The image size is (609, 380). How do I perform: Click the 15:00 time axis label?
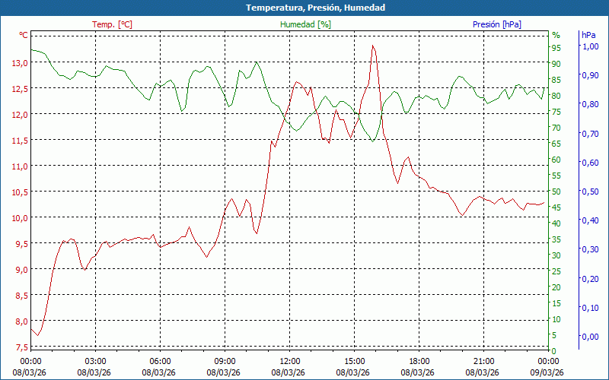pyautogui.click(x=354, y=361)
